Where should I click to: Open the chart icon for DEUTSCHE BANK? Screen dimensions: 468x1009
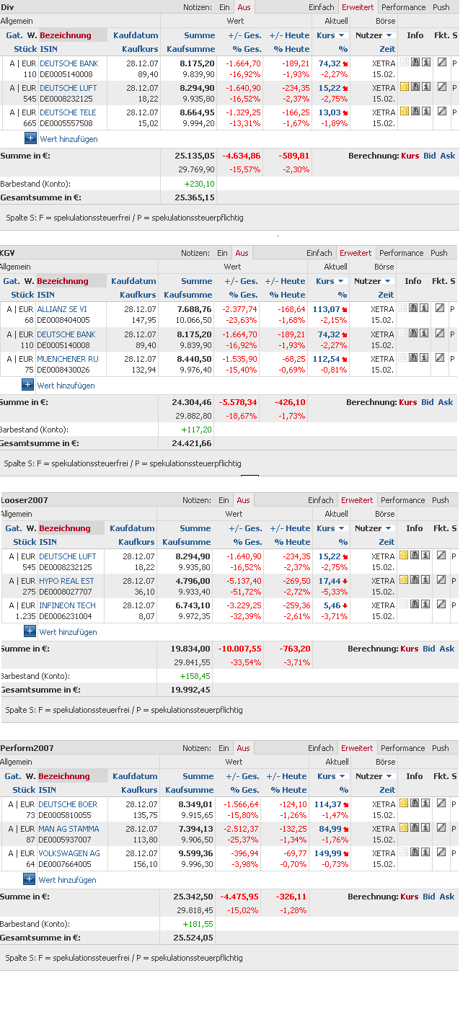coord(414,63)
